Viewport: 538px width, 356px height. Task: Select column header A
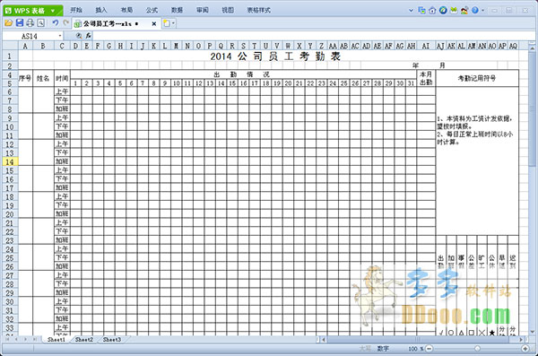pyautogui.click(x=25, y=46)
